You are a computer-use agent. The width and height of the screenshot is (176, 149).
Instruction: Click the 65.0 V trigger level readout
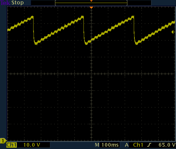coord(167,145)
